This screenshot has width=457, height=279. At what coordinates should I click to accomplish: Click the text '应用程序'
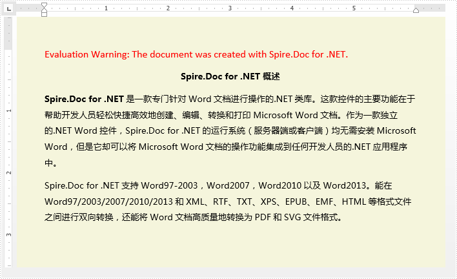coord(390,147)
